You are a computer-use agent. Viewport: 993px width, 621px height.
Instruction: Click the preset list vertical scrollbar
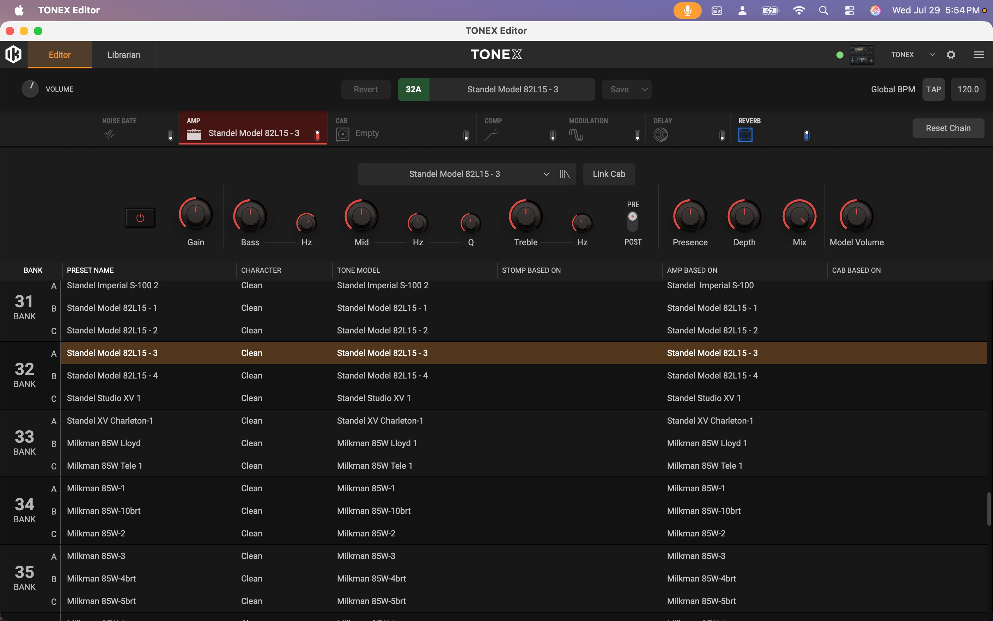tap(989, 509)
